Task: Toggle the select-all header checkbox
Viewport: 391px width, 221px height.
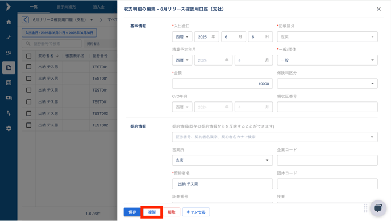Action: pyautogui.click(x=28, y=56)
